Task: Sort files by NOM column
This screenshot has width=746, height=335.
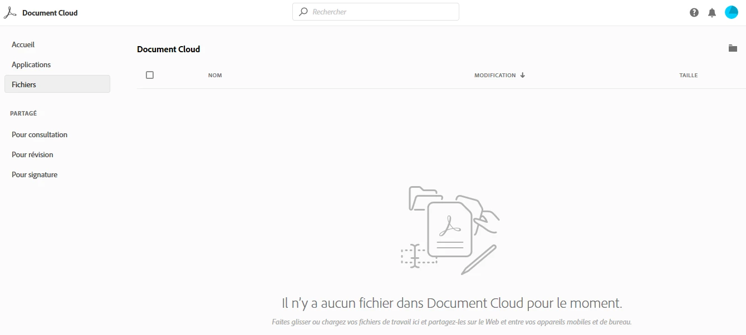Action: [215, 76]
